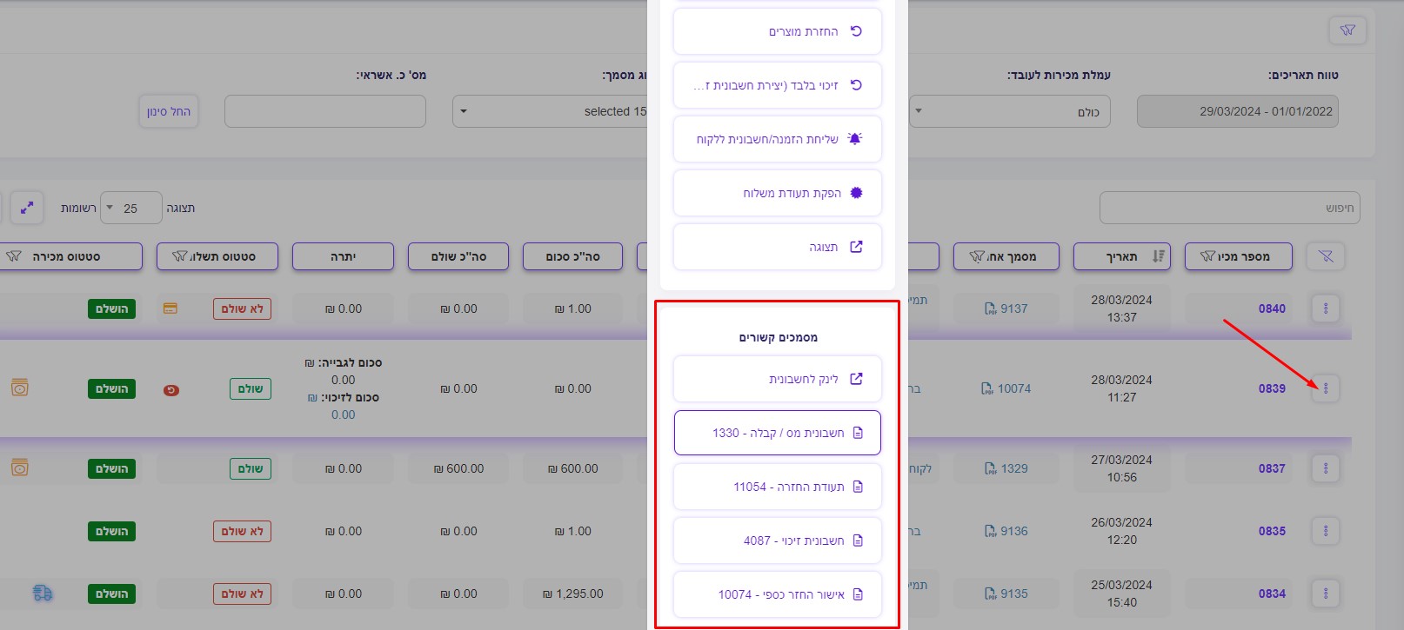
Task: Click the filter icon in top right corner
Action: coord(1347,30)
